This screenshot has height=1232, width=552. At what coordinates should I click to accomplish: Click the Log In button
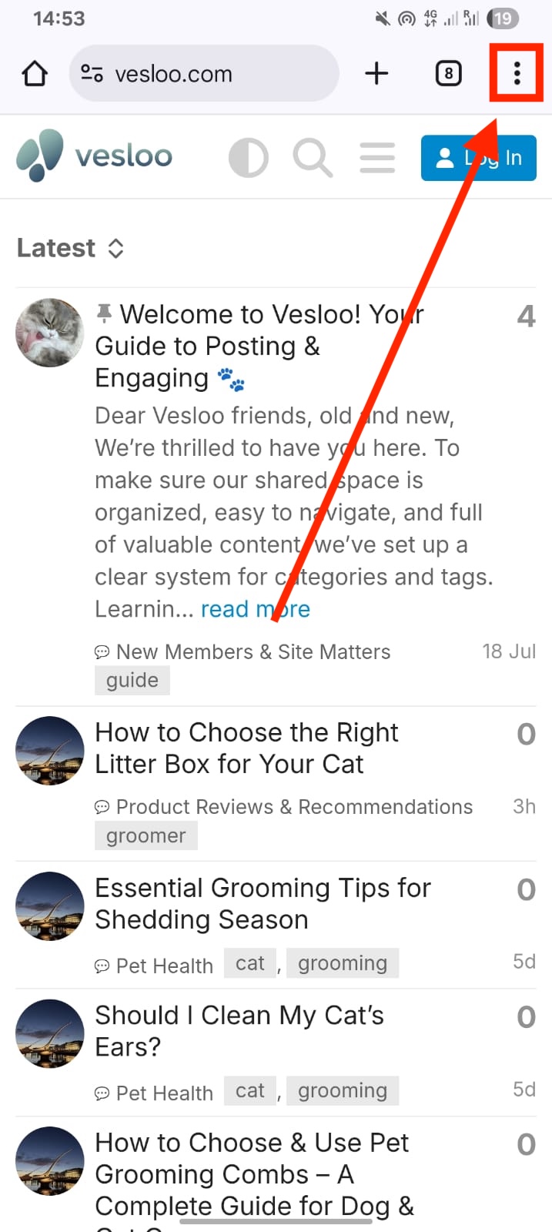[478, 158]
